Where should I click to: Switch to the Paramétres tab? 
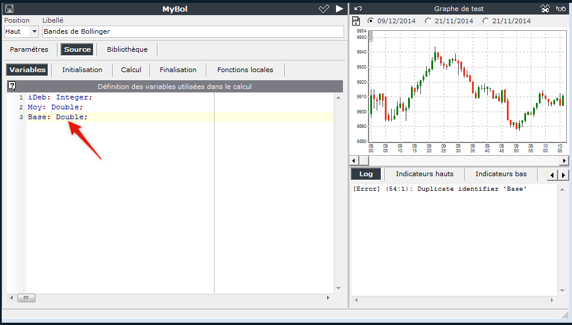point(29,49)
